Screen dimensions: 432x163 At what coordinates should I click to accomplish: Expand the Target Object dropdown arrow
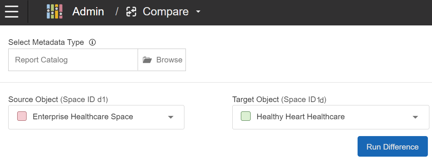pyautogui.click(x=415, y=117)
